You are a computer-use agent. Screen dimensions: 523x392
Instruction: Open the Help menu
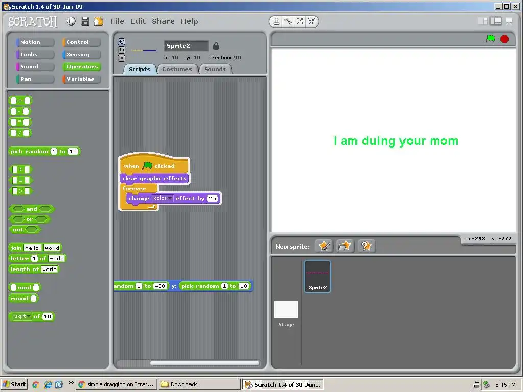coord(189,21)
